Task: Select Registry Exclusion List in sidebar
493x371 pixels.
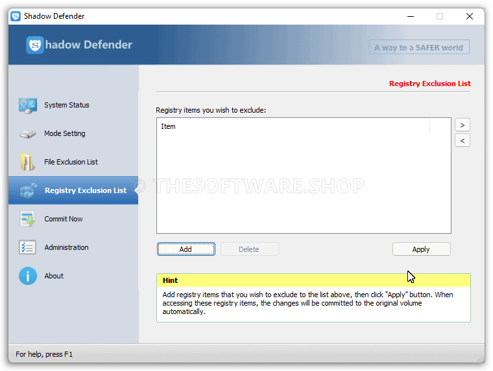Action: click(73, 190)
